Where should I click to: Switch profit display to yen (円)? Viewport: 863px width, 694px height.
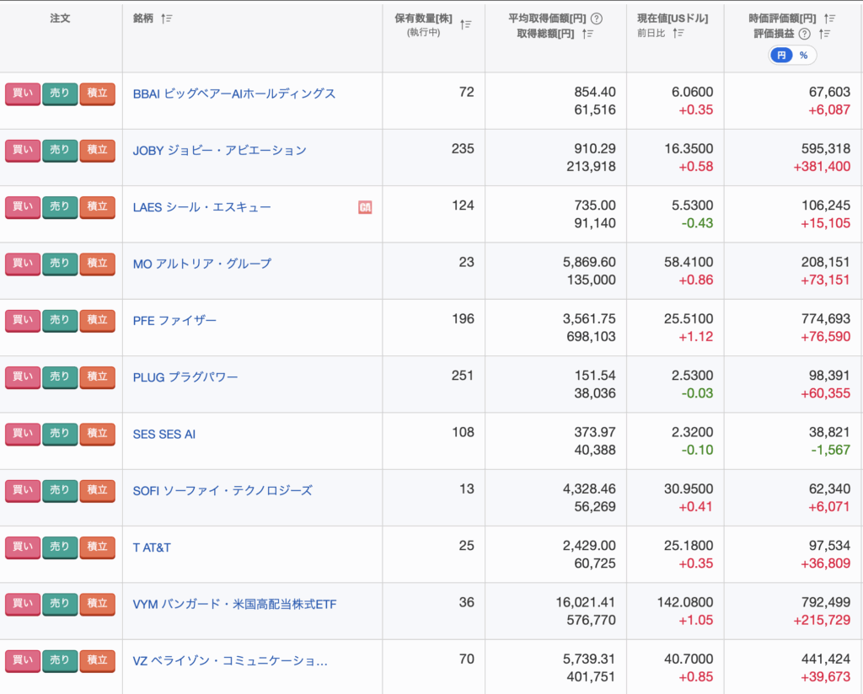coord(781,56)
